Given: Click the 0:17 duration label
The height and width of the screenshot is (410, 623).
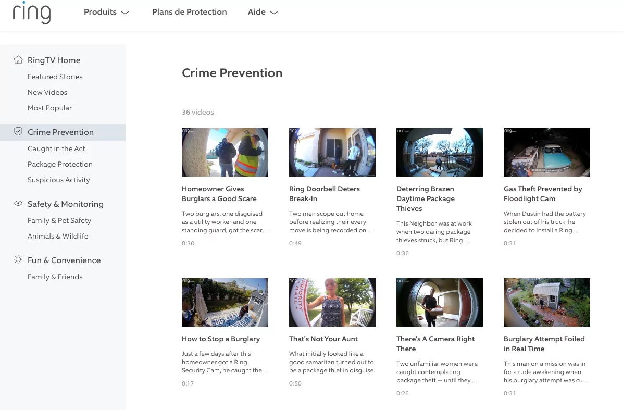Looking at the screenshot, I should click(188, 384).
